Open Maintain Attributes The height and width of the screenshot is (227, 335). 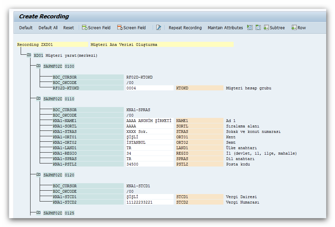pyautogui.click(x=225, y=28)
